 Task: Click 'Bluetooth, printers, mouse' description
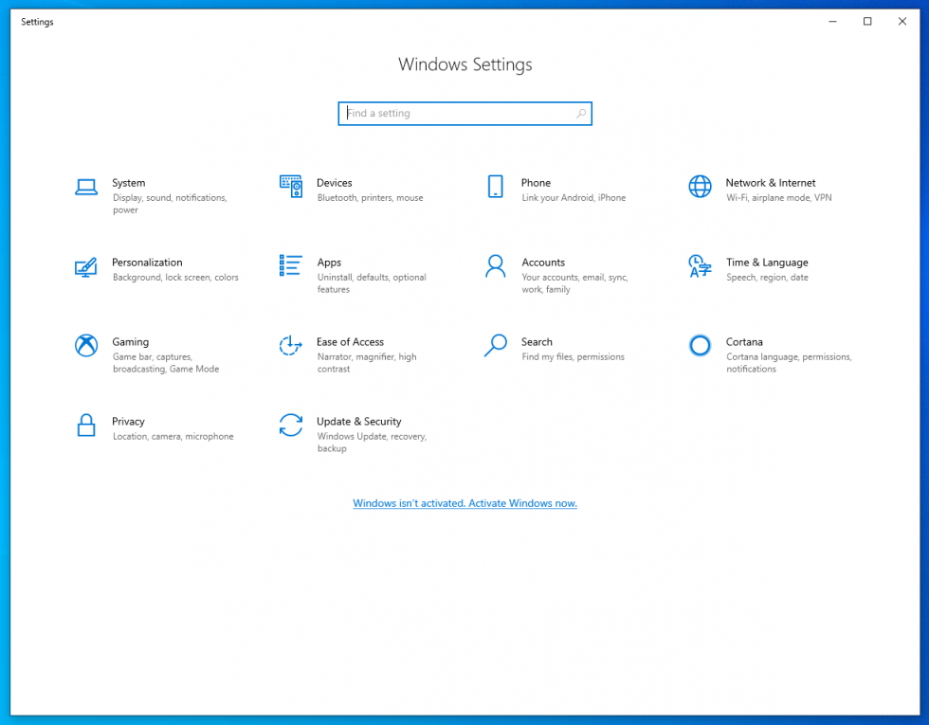click(x=371, y=198)
